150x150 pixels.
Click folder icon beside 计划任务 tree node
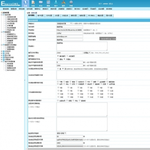pos(4,51)
